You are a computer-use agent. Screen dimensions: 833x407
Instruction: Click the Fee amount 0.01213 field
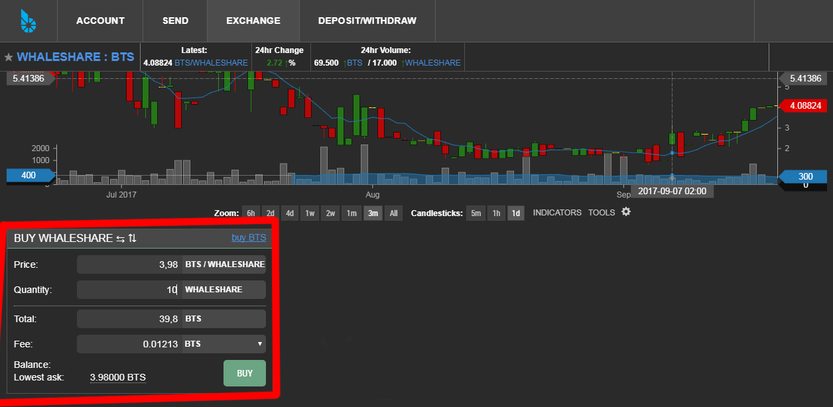click(x=129, y=344)
